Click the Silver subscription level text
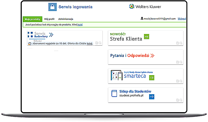The width and height of the screenshot is (208, 122). (38, 41)
